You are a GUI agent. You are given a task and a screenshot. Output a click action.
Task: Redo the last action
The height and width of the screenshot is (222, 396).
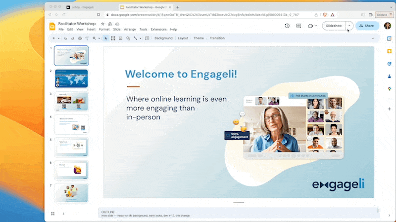[72, 38]
